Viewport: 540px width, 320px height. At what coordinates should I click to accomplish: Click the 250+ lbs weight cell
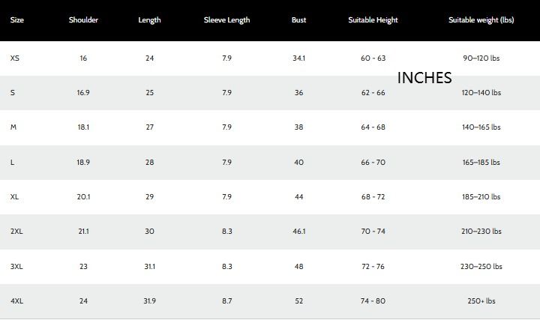click(x=481, y=301)
